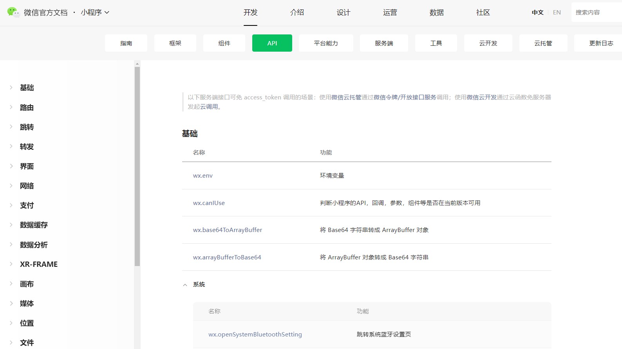Open the 平台能力 section button
Image resolution: width=622 pixels, height=349 pixels.
pyautogui.click(x=326, y=43)
